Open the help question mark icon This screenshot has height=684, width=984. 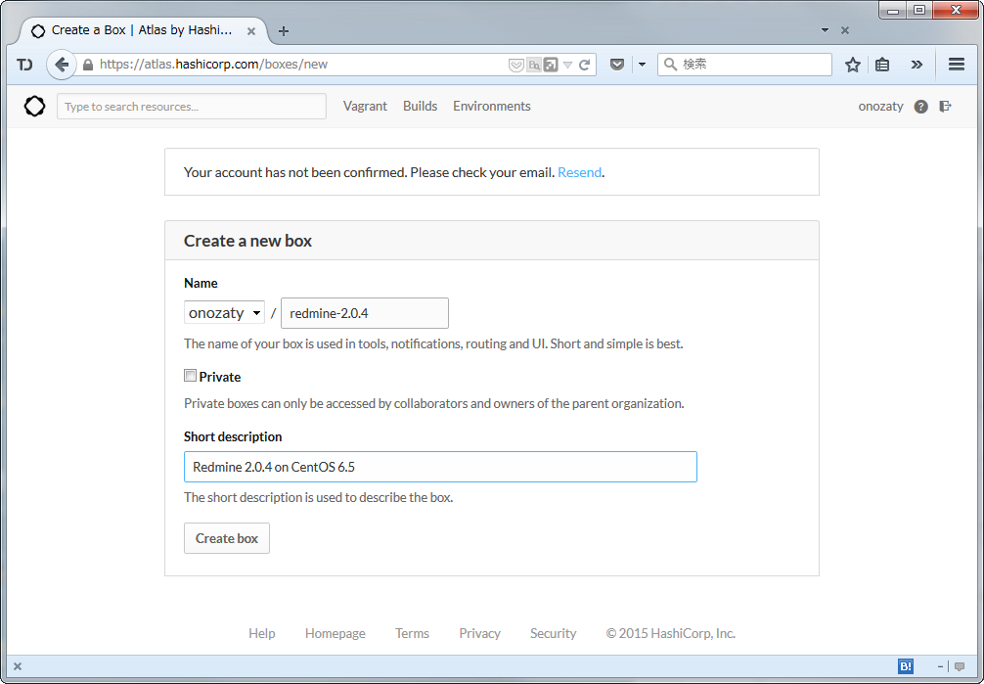[x=920, y=107]
